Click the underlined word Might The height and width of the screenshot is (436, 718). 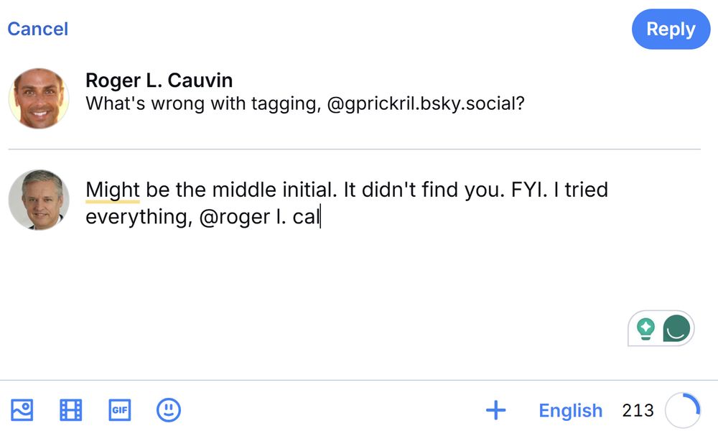point(113,190)
